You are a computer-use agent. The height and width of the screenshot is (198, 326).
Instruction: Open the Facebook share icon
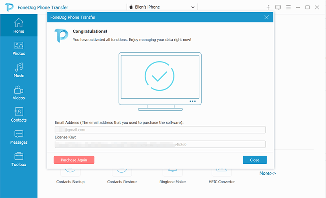coord(268,7)
